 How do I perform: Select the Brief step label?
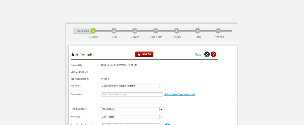(x=114, y=37)
